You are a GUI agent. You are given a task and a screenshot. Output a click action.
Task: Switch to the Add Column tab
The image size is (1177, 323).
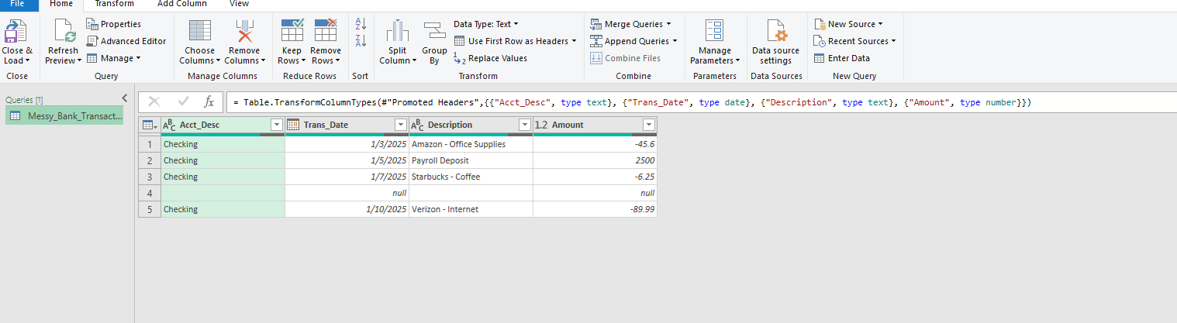(182, 4)
